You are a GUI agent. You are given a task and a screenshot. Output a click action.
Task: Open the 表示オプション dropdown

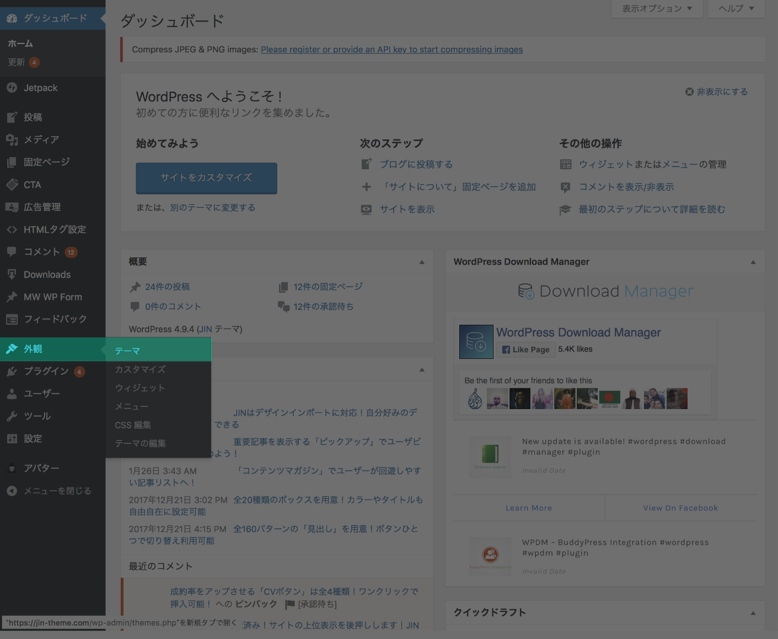(x=657, y=8)
